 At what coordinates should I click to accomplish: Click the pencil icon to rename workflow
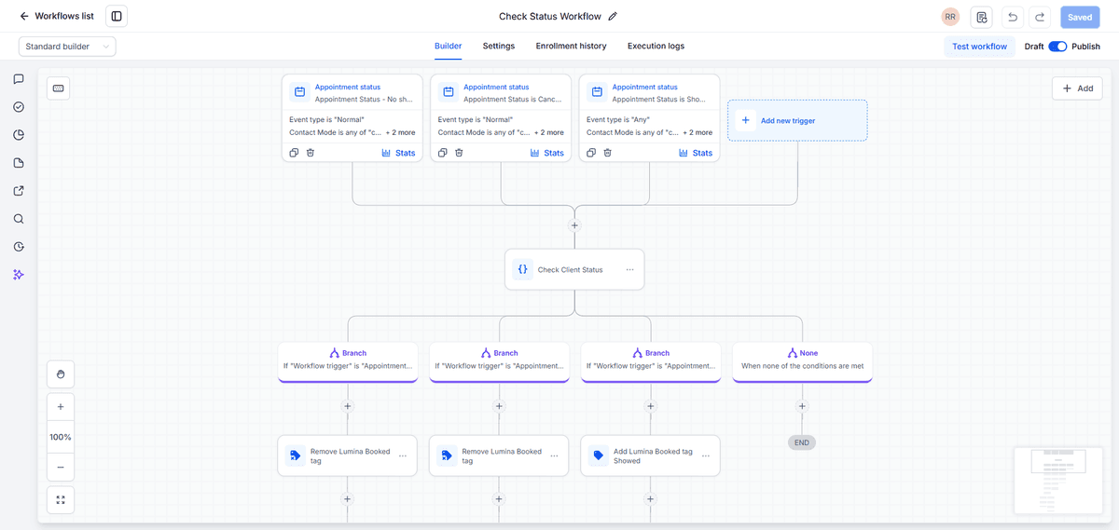(x=613, y=16)
